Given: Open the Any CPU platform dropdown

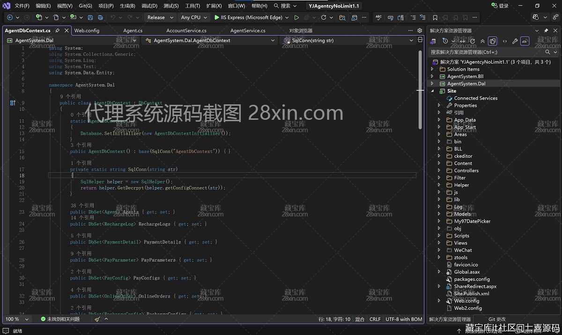Looking at the screenshot, I should tap(194, 17).
